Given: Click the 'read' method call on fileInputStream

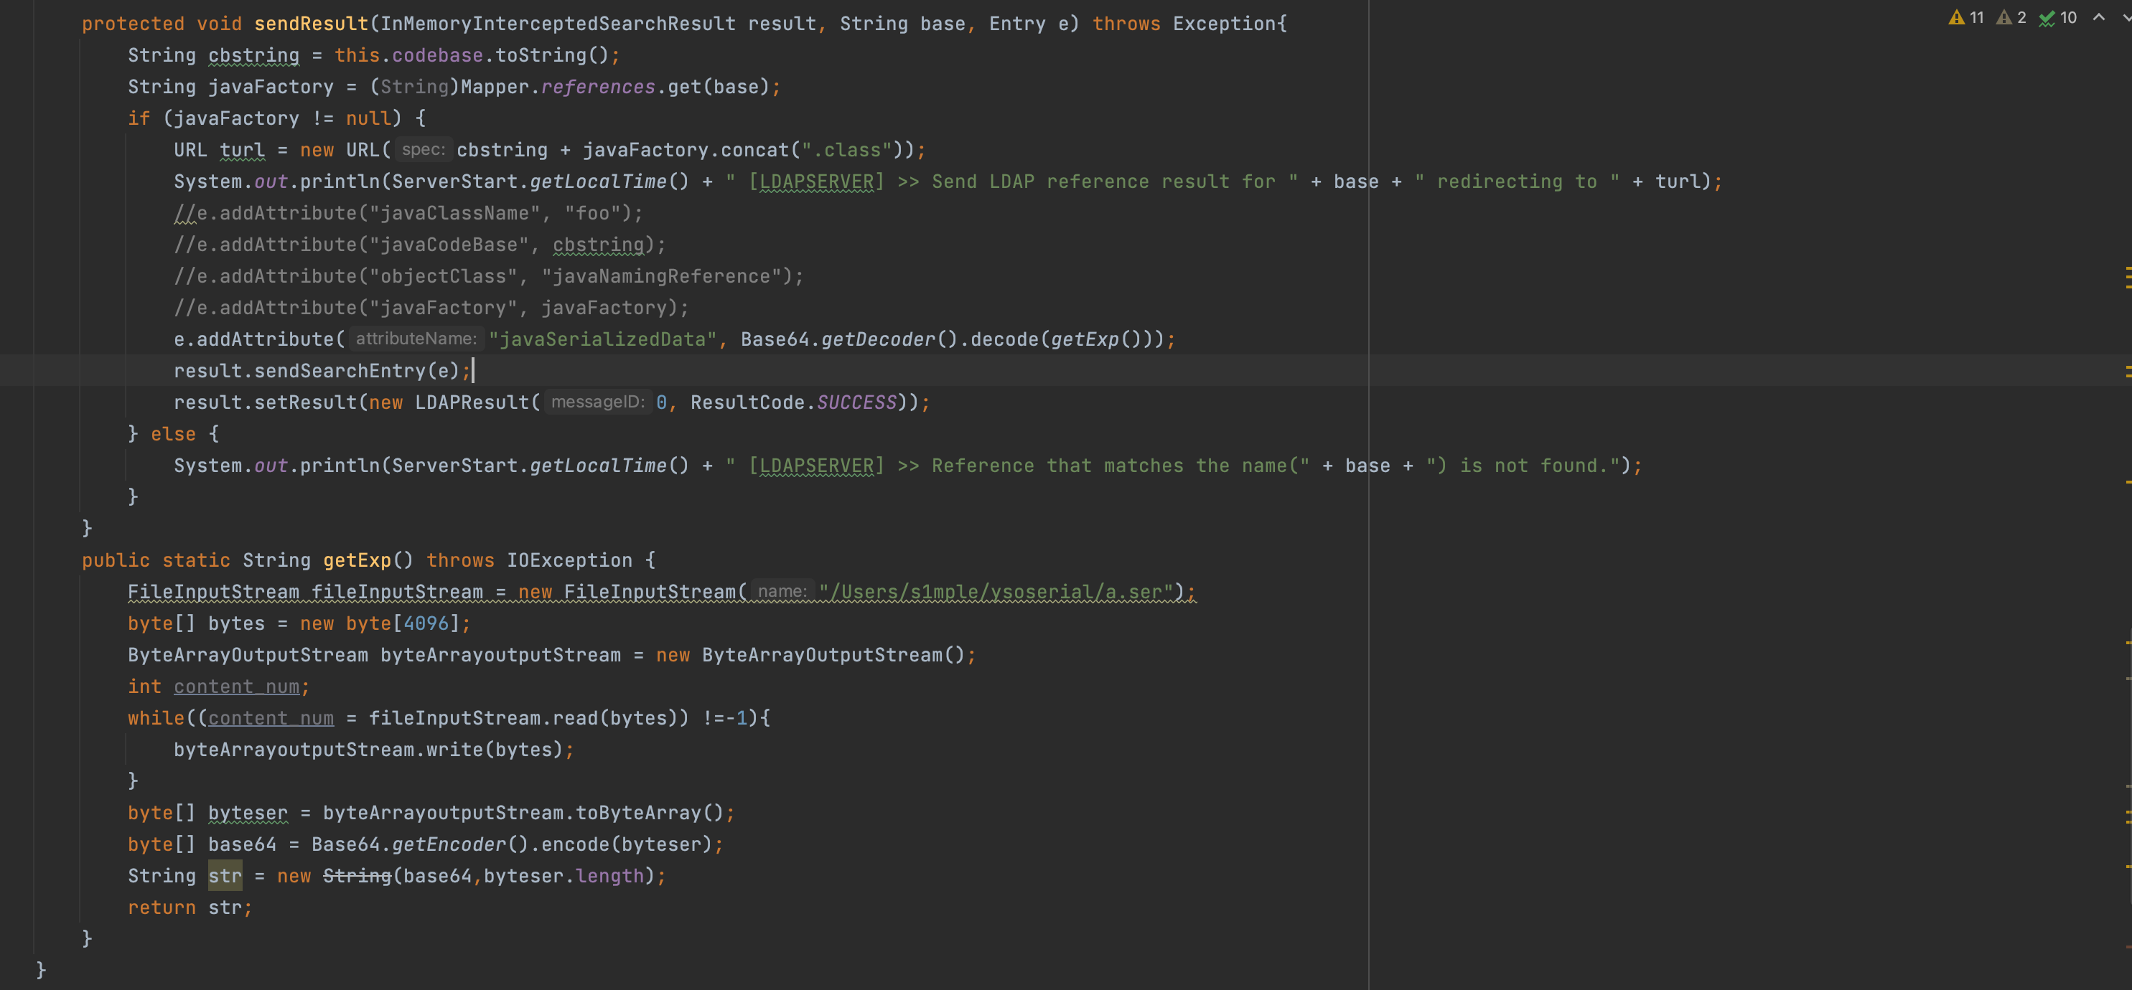Looking at the screenshot, I should pos(575,719).
